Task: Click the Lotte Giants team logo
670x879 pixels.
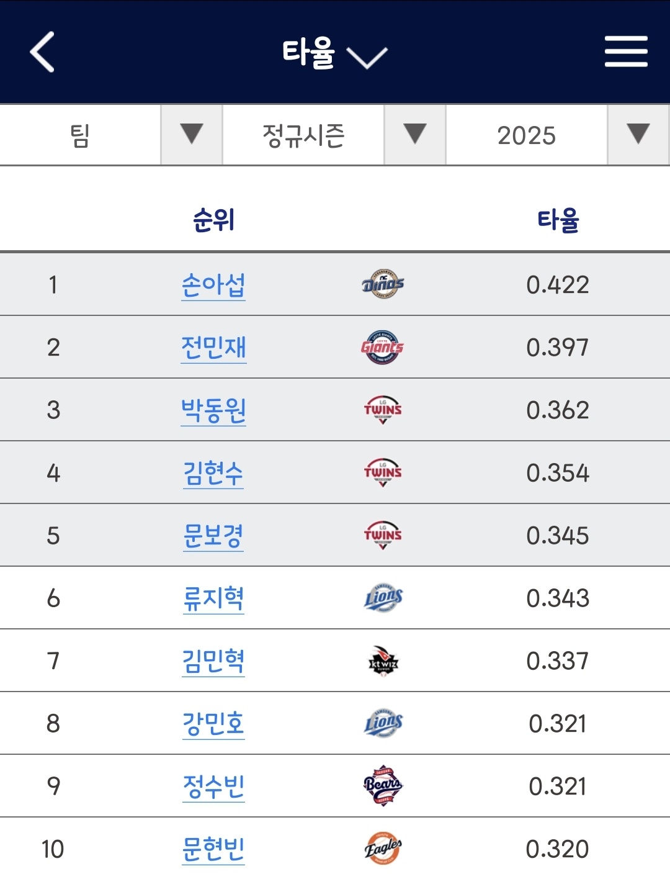Action: [383, 347]
